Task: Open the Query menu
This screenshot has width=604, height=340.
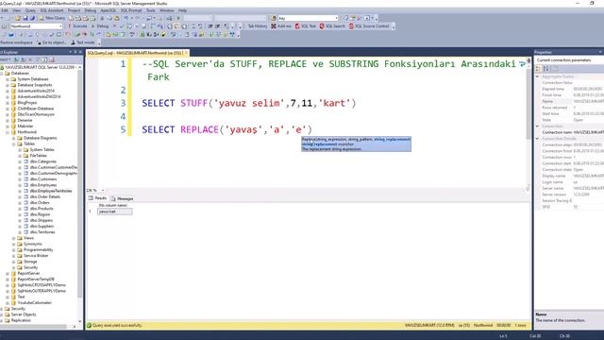Action: [30, 10]
